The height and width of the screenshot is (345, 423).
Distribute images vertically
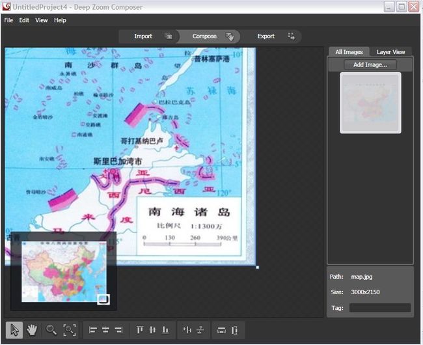[200, 330]
